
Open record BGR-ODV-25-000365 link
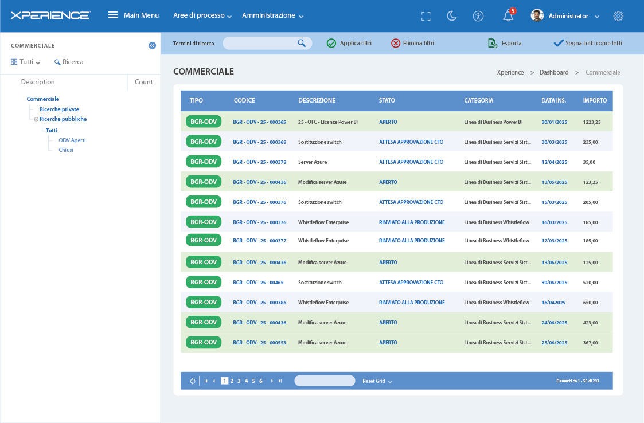(x=258, y=122)
